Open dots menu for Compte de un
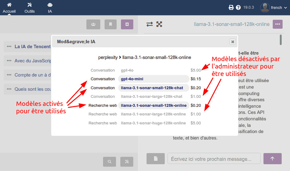 click(x=9, y=75)
